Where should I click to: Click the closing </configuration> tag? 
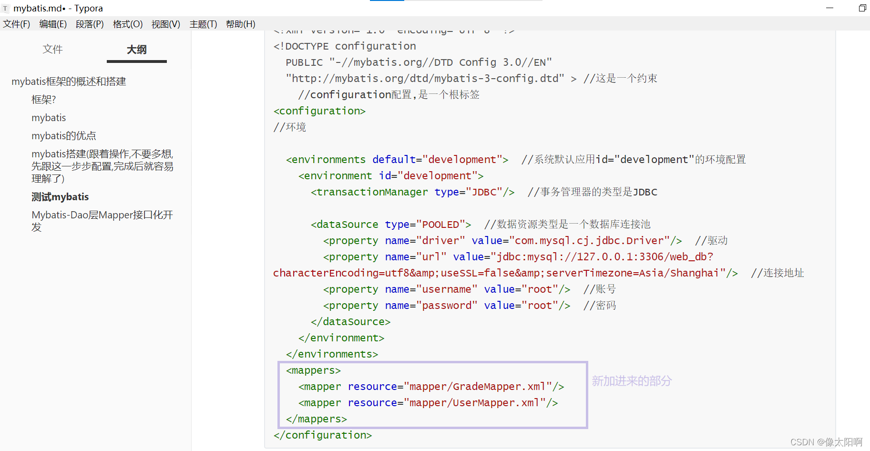click(x=323, y=435)
